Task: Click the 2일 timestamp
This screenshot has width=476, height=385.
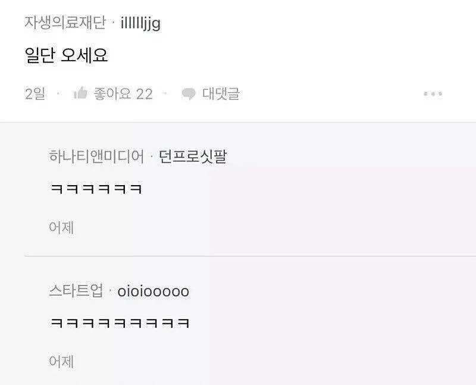Action: click(35, 93)
